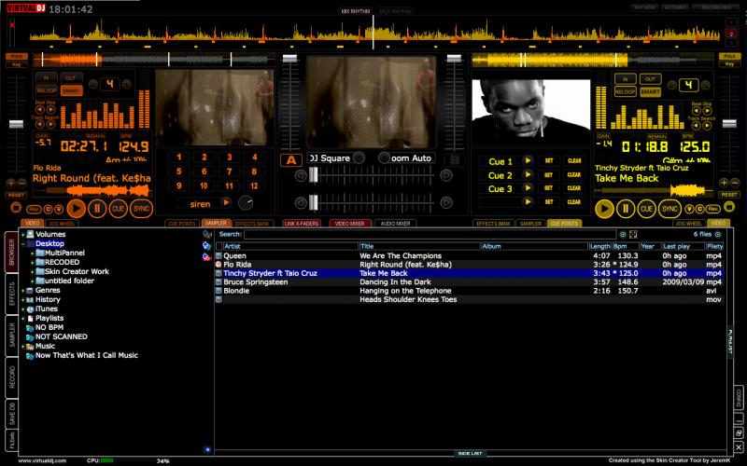Click search options icon beside search field
Viewport: 747px width, 466px height.
pos(623,235)
